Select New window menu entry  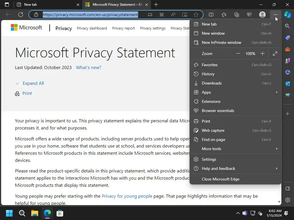pos(235,33)
